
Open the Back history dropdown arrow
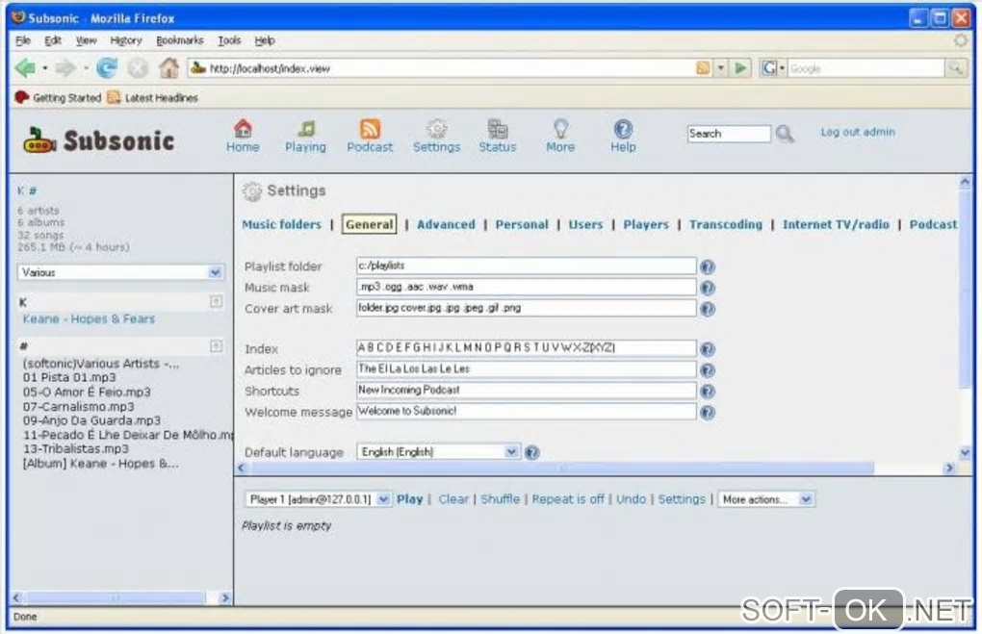(x=45, y=67)
